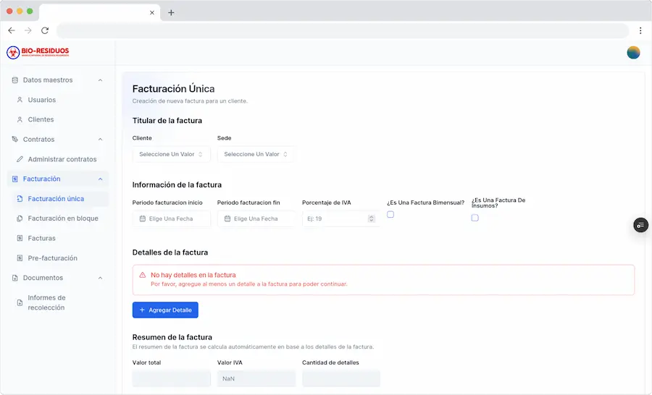The image size is (652, 395).
Task: Open the Pre-facturación page
Action: [52, 258]
